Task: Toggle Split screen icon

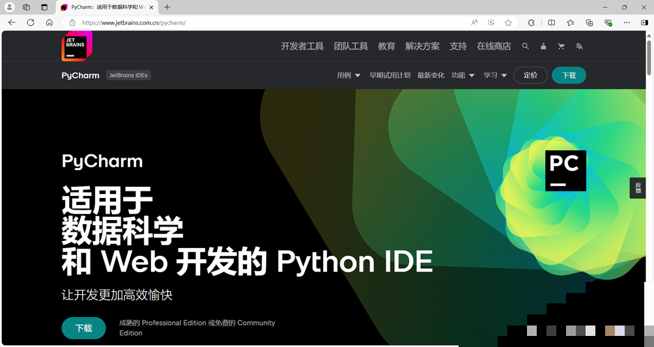Action: [x=551, y=23]
